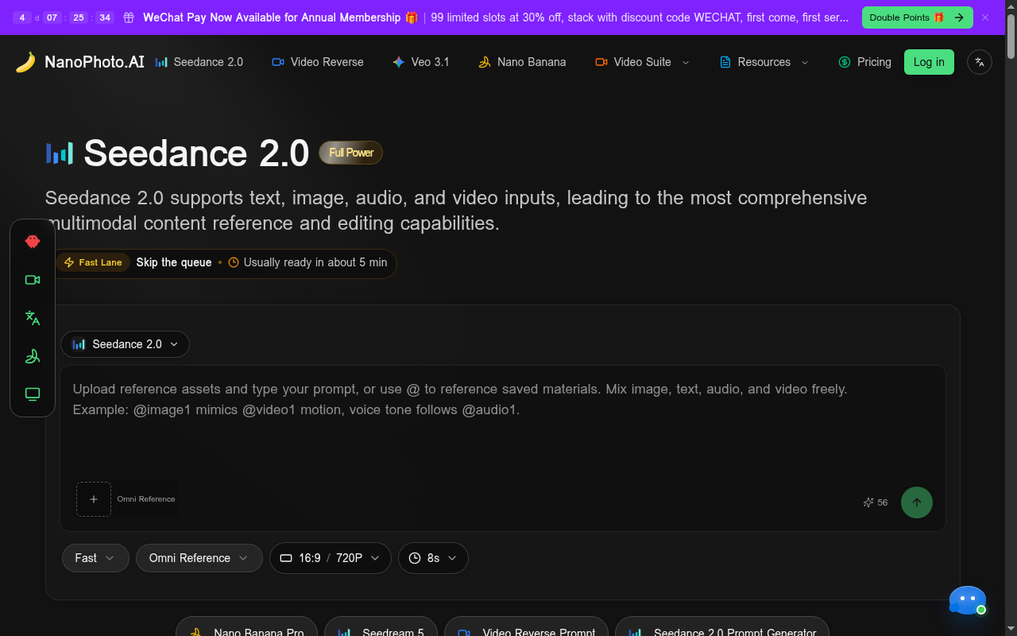Click the Fast Lane lightning badge
This screenshot has width=1017, height=636.
click(93, 262)
